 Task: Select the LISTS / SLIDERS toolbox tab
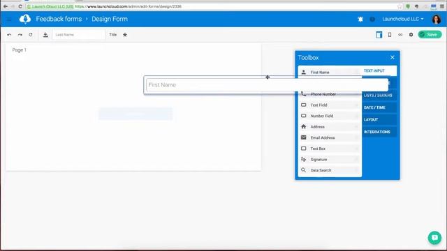379,96
